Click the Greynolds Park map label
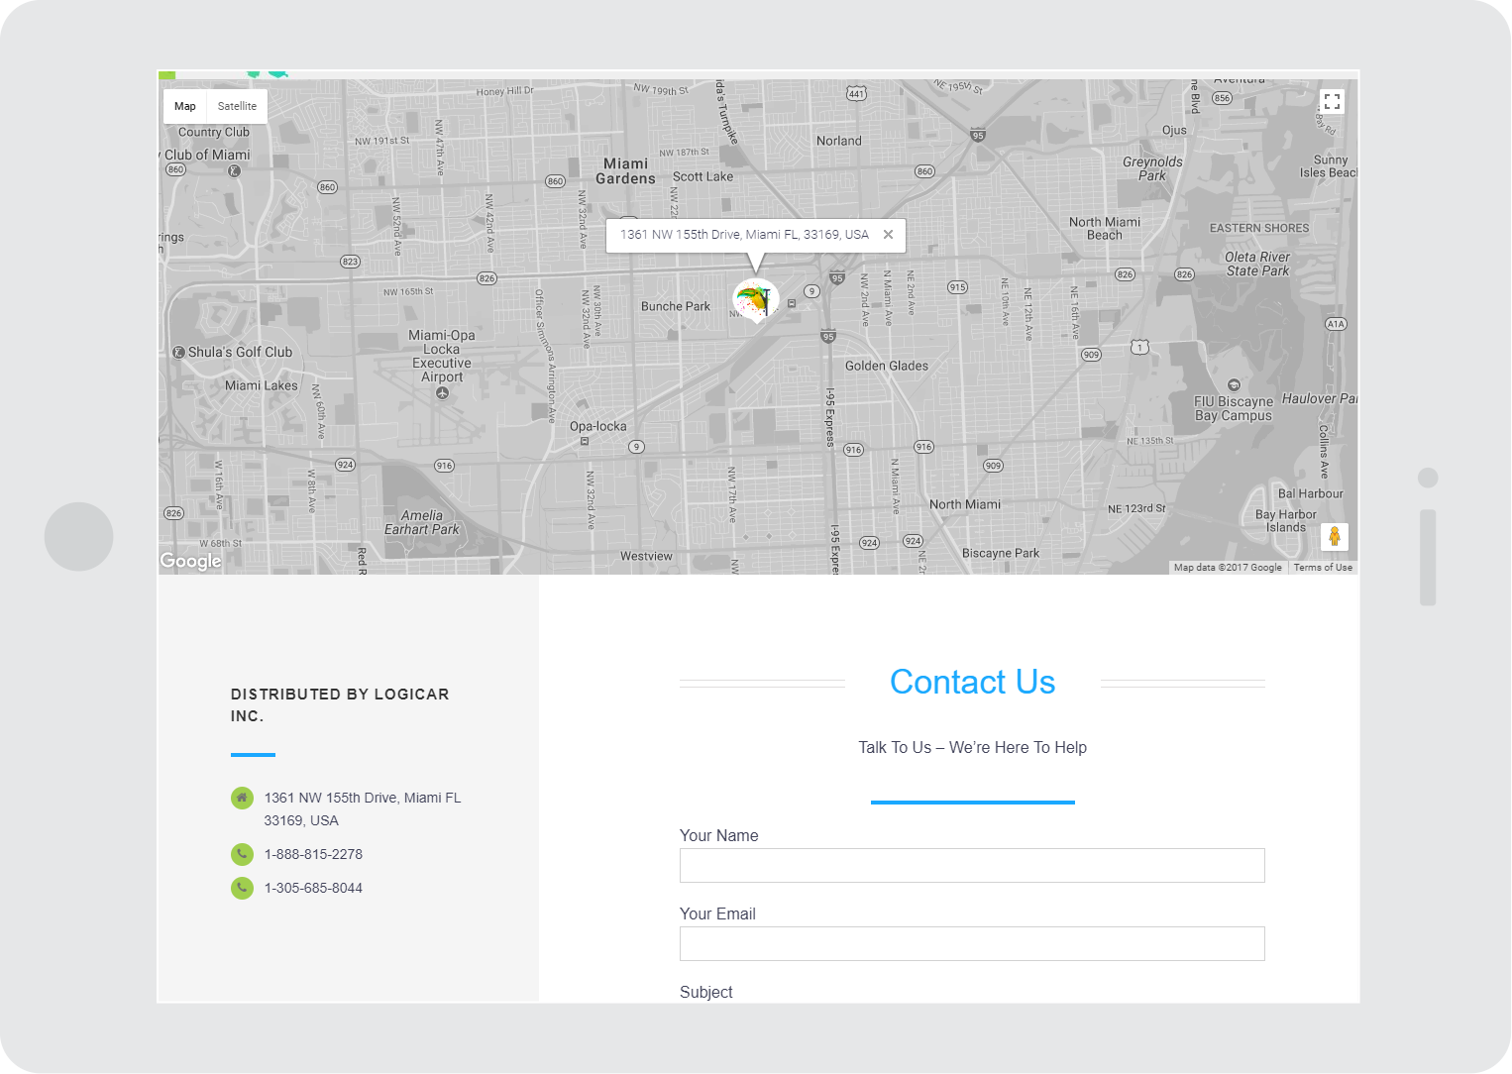Viewport: 1512px width, 1074px height. pyautogui.click(x=1152, y=168)
